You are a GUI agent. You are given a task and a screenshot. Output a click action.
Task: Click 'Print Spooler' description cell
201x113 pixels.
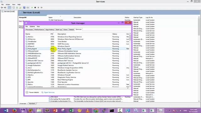62,82
